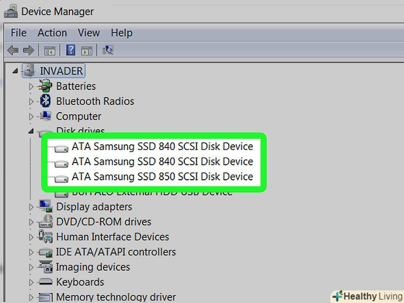This screenshot has height=303, width=404.
Task: Expand the IDE ATA/ATAPI controllers node
Action: (x=31, y=252)
